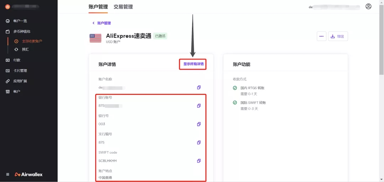Copy the account name (账户名称) value

[199, 87]
